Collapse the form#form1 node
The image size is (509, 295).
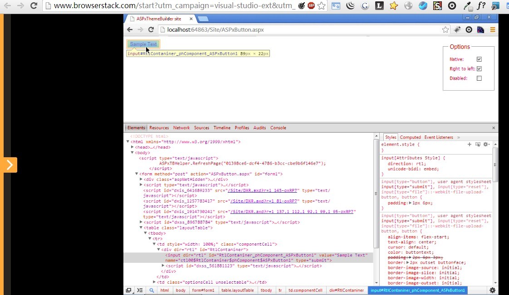click(x=137, y=174)
